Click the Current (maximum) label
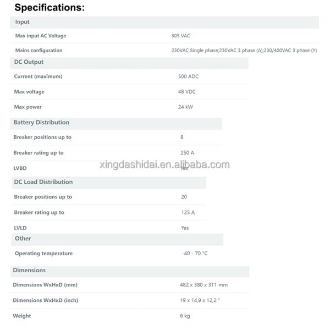Screen dimensions: 330x330 pyautogui.click(x=38, y=76)
